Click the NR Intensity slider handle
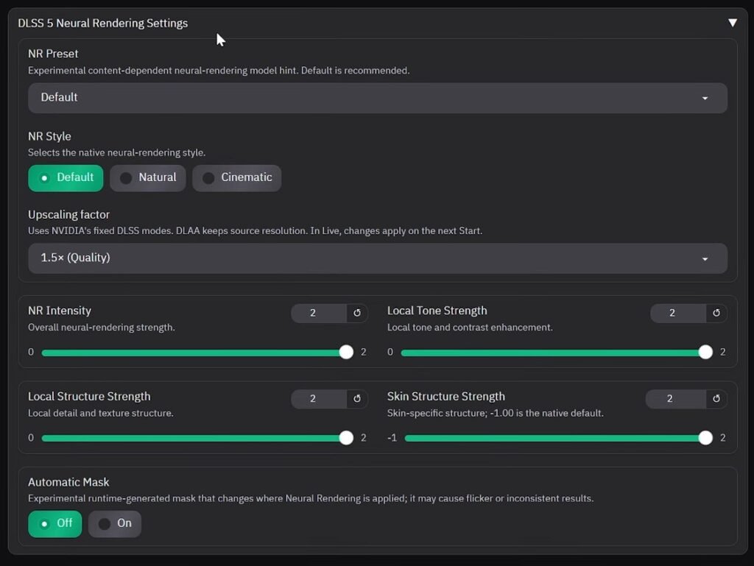The height and width of the screenshot is (566, 754). point(346,353)
